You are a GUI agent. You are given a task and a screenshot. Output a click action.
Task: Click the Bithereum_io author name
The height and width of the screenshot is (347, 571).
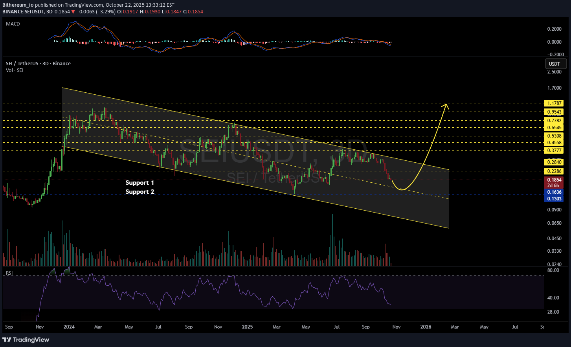(x=18, y=5)
